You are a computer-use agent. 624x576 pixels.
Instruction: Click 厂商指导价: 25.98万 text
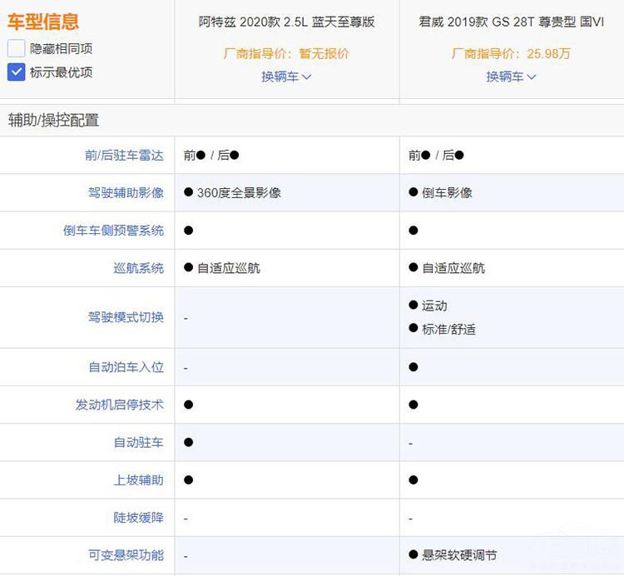tap(511, 53)
